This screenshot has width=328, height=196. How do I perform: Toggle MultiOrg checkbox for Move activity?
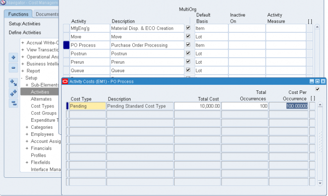tap(188, 36)
